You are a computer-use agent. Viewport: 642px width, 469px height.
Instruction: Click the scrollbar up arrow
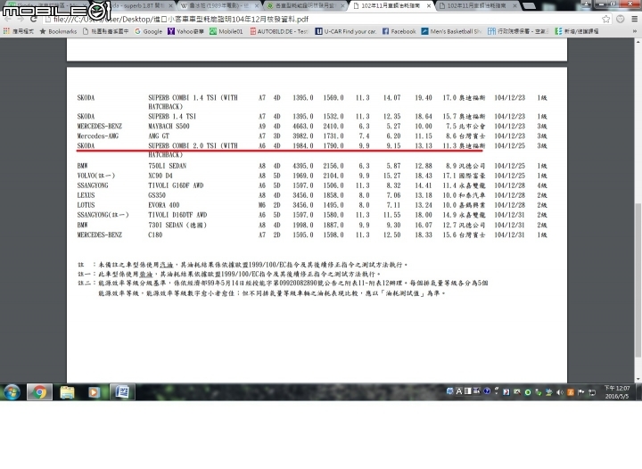[638, 41]
